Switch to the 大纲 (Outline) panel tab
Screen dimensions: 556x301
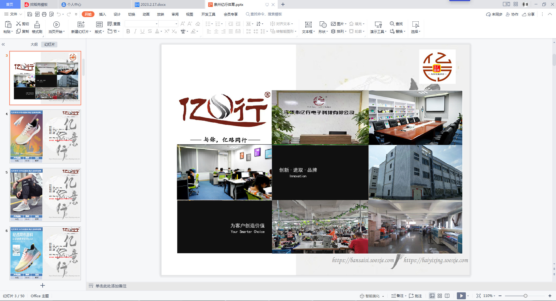pos(34,45)
